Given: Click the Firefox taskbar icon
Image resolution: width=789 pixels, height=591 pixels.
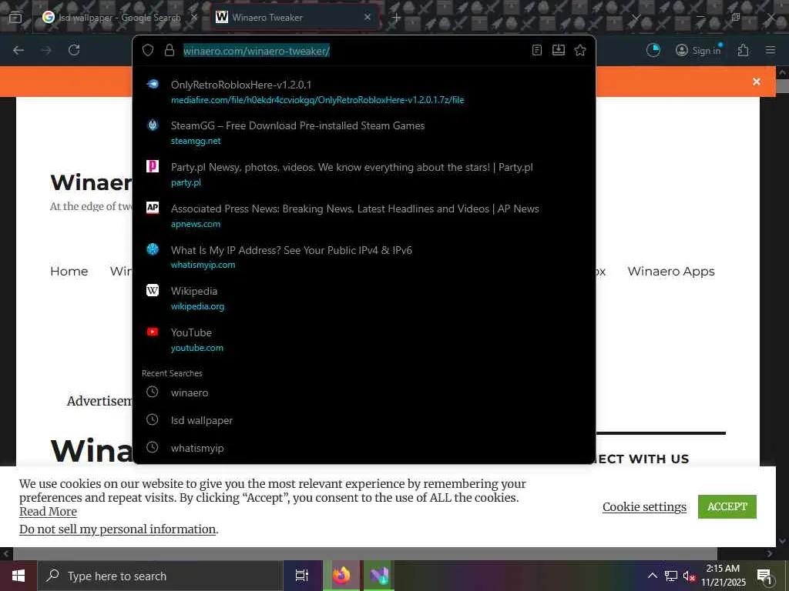Looking at the screenshot, I should [x=341, y=576].
